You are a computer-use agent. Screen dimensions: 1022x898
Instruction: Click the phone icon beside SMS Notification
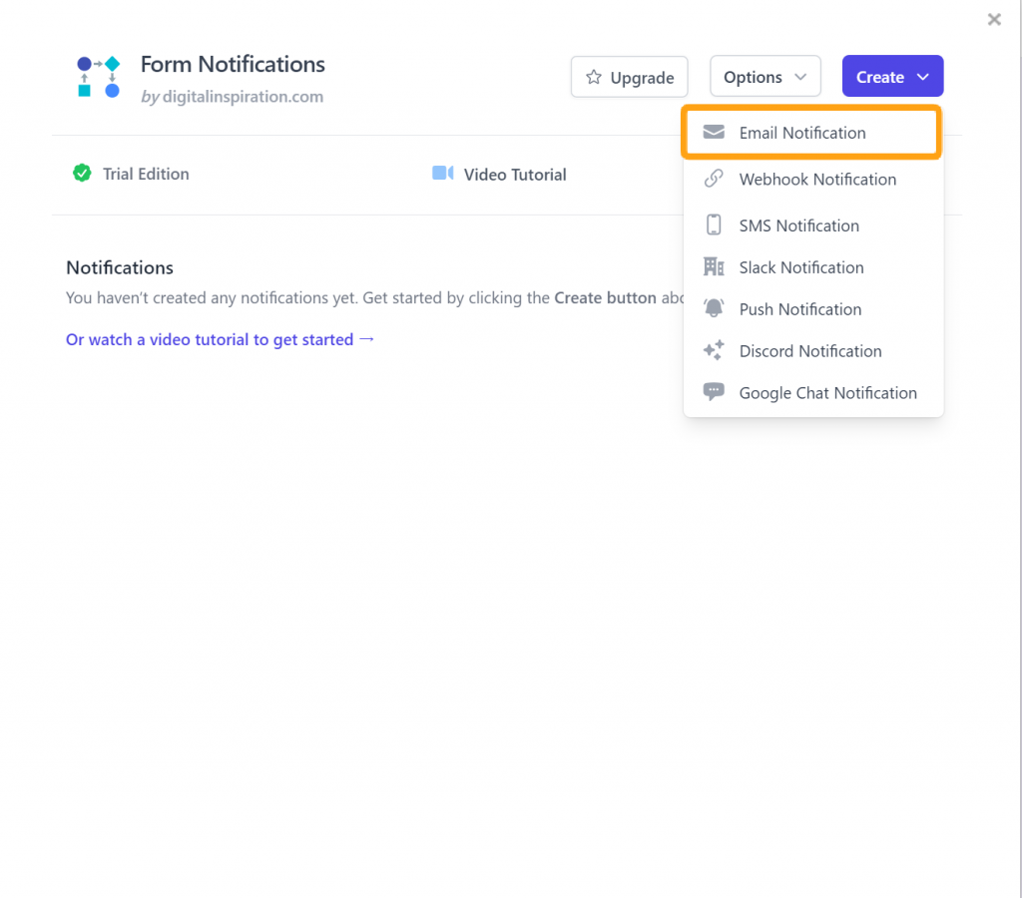pyautogui.click(x=714, y=225)
